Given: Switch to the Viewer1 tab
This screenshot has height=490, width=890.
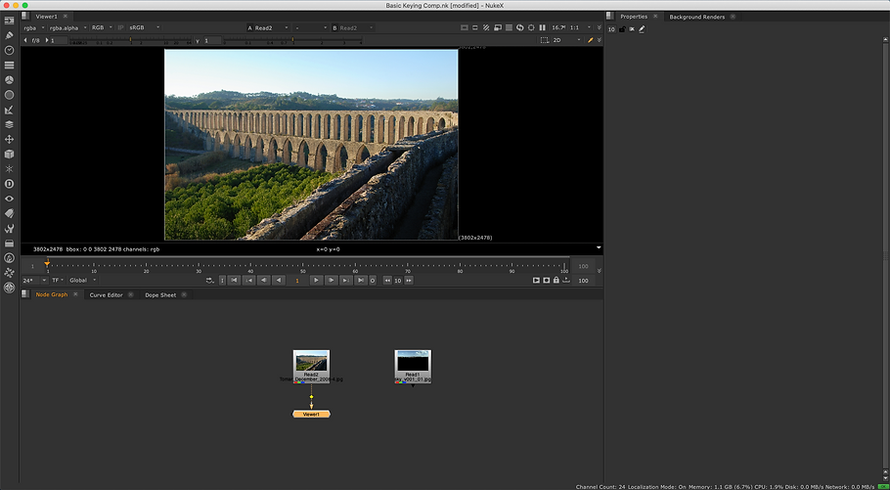Looking at the screenshot, I should click(47, 17).
